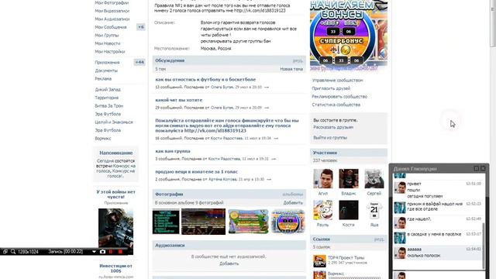Open Ворнекс app link in left menu
496x279 pixels.
(x=103, y=138)
